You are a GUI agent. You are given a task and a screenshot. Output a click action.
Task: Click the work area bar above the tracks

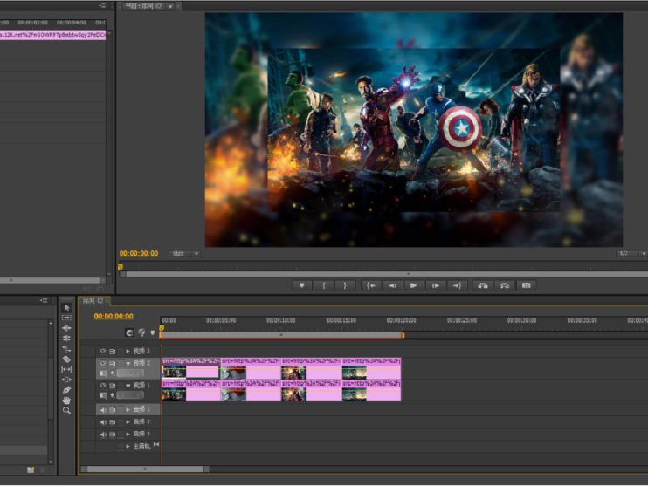(x=281, y=335)
